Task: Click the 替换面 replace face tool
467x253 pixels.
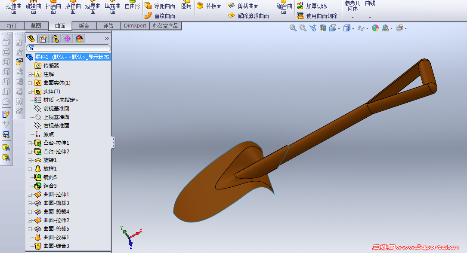Action: click(x=209, y=6)
